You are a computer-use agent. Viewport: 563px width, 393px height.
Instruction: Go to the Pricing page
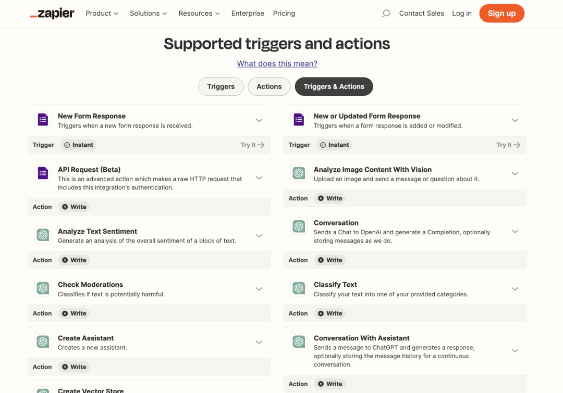pos(284,14)
